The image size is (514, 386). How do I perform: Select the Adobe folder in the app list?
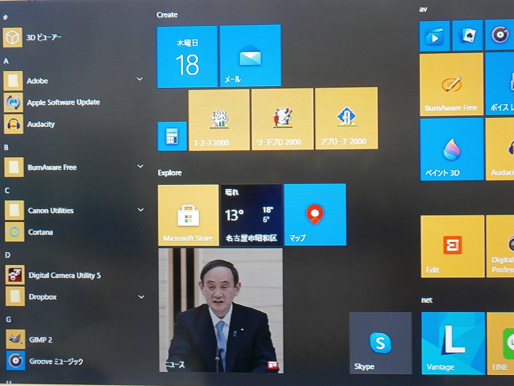point(73,81)
